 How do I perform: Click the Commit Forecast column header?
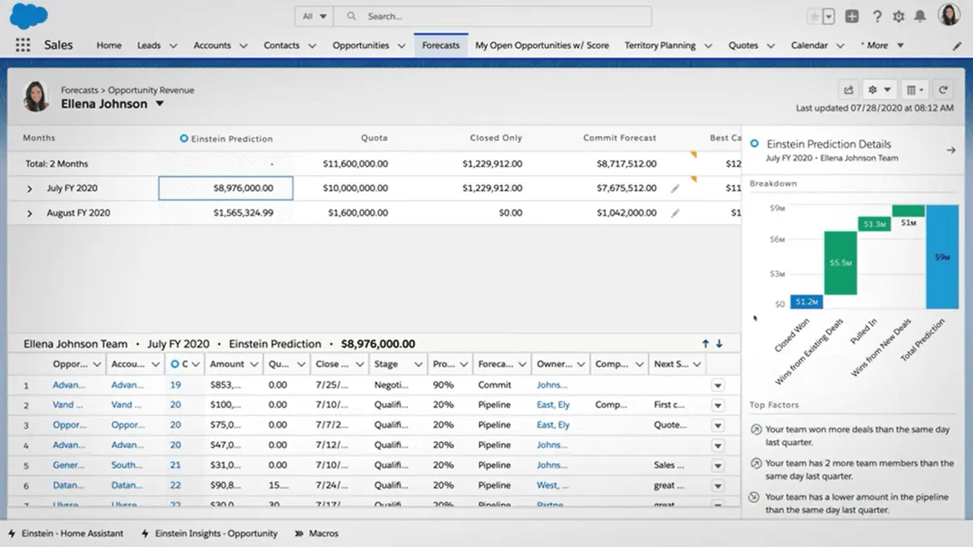(x=619, y=138)
